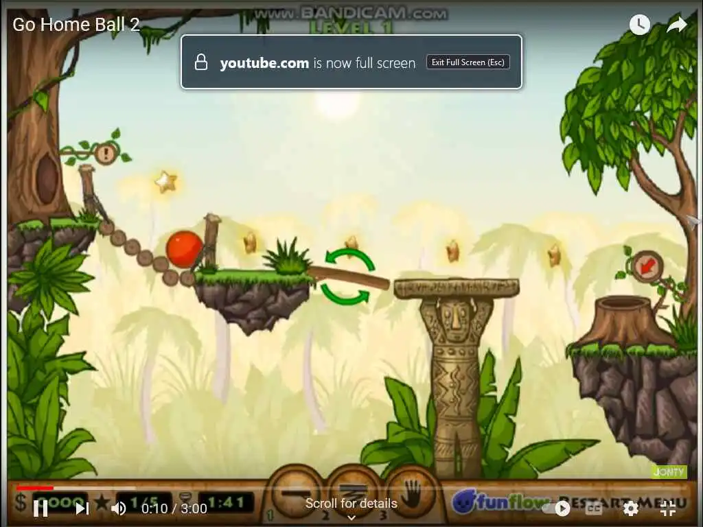The image size is (703, 527).
Task: Pause the video playback
Action: 41,508
